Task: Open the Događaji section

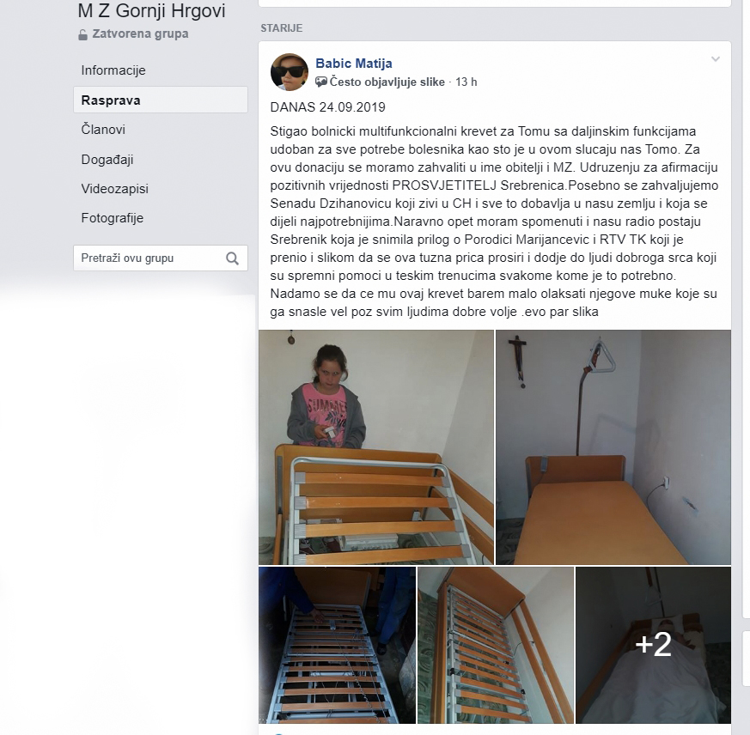Action: pyautogui.click(x=107, y=160)
